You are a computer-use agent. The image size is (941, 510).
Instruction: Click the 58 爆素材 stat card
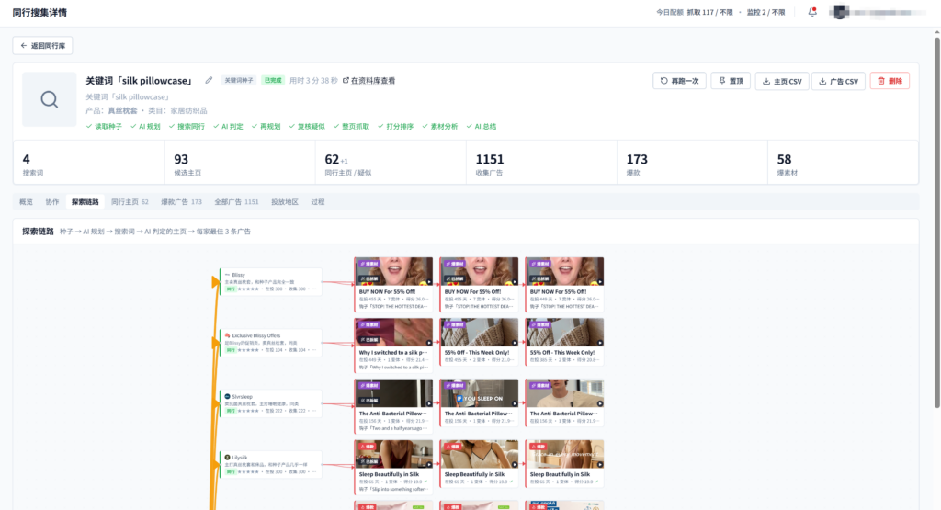[x=843, y=163]
